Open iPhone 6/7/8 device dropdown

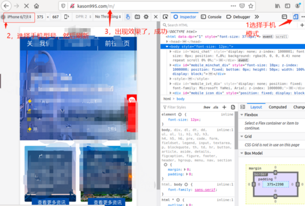pyautogui.click(x=19, y=17)
